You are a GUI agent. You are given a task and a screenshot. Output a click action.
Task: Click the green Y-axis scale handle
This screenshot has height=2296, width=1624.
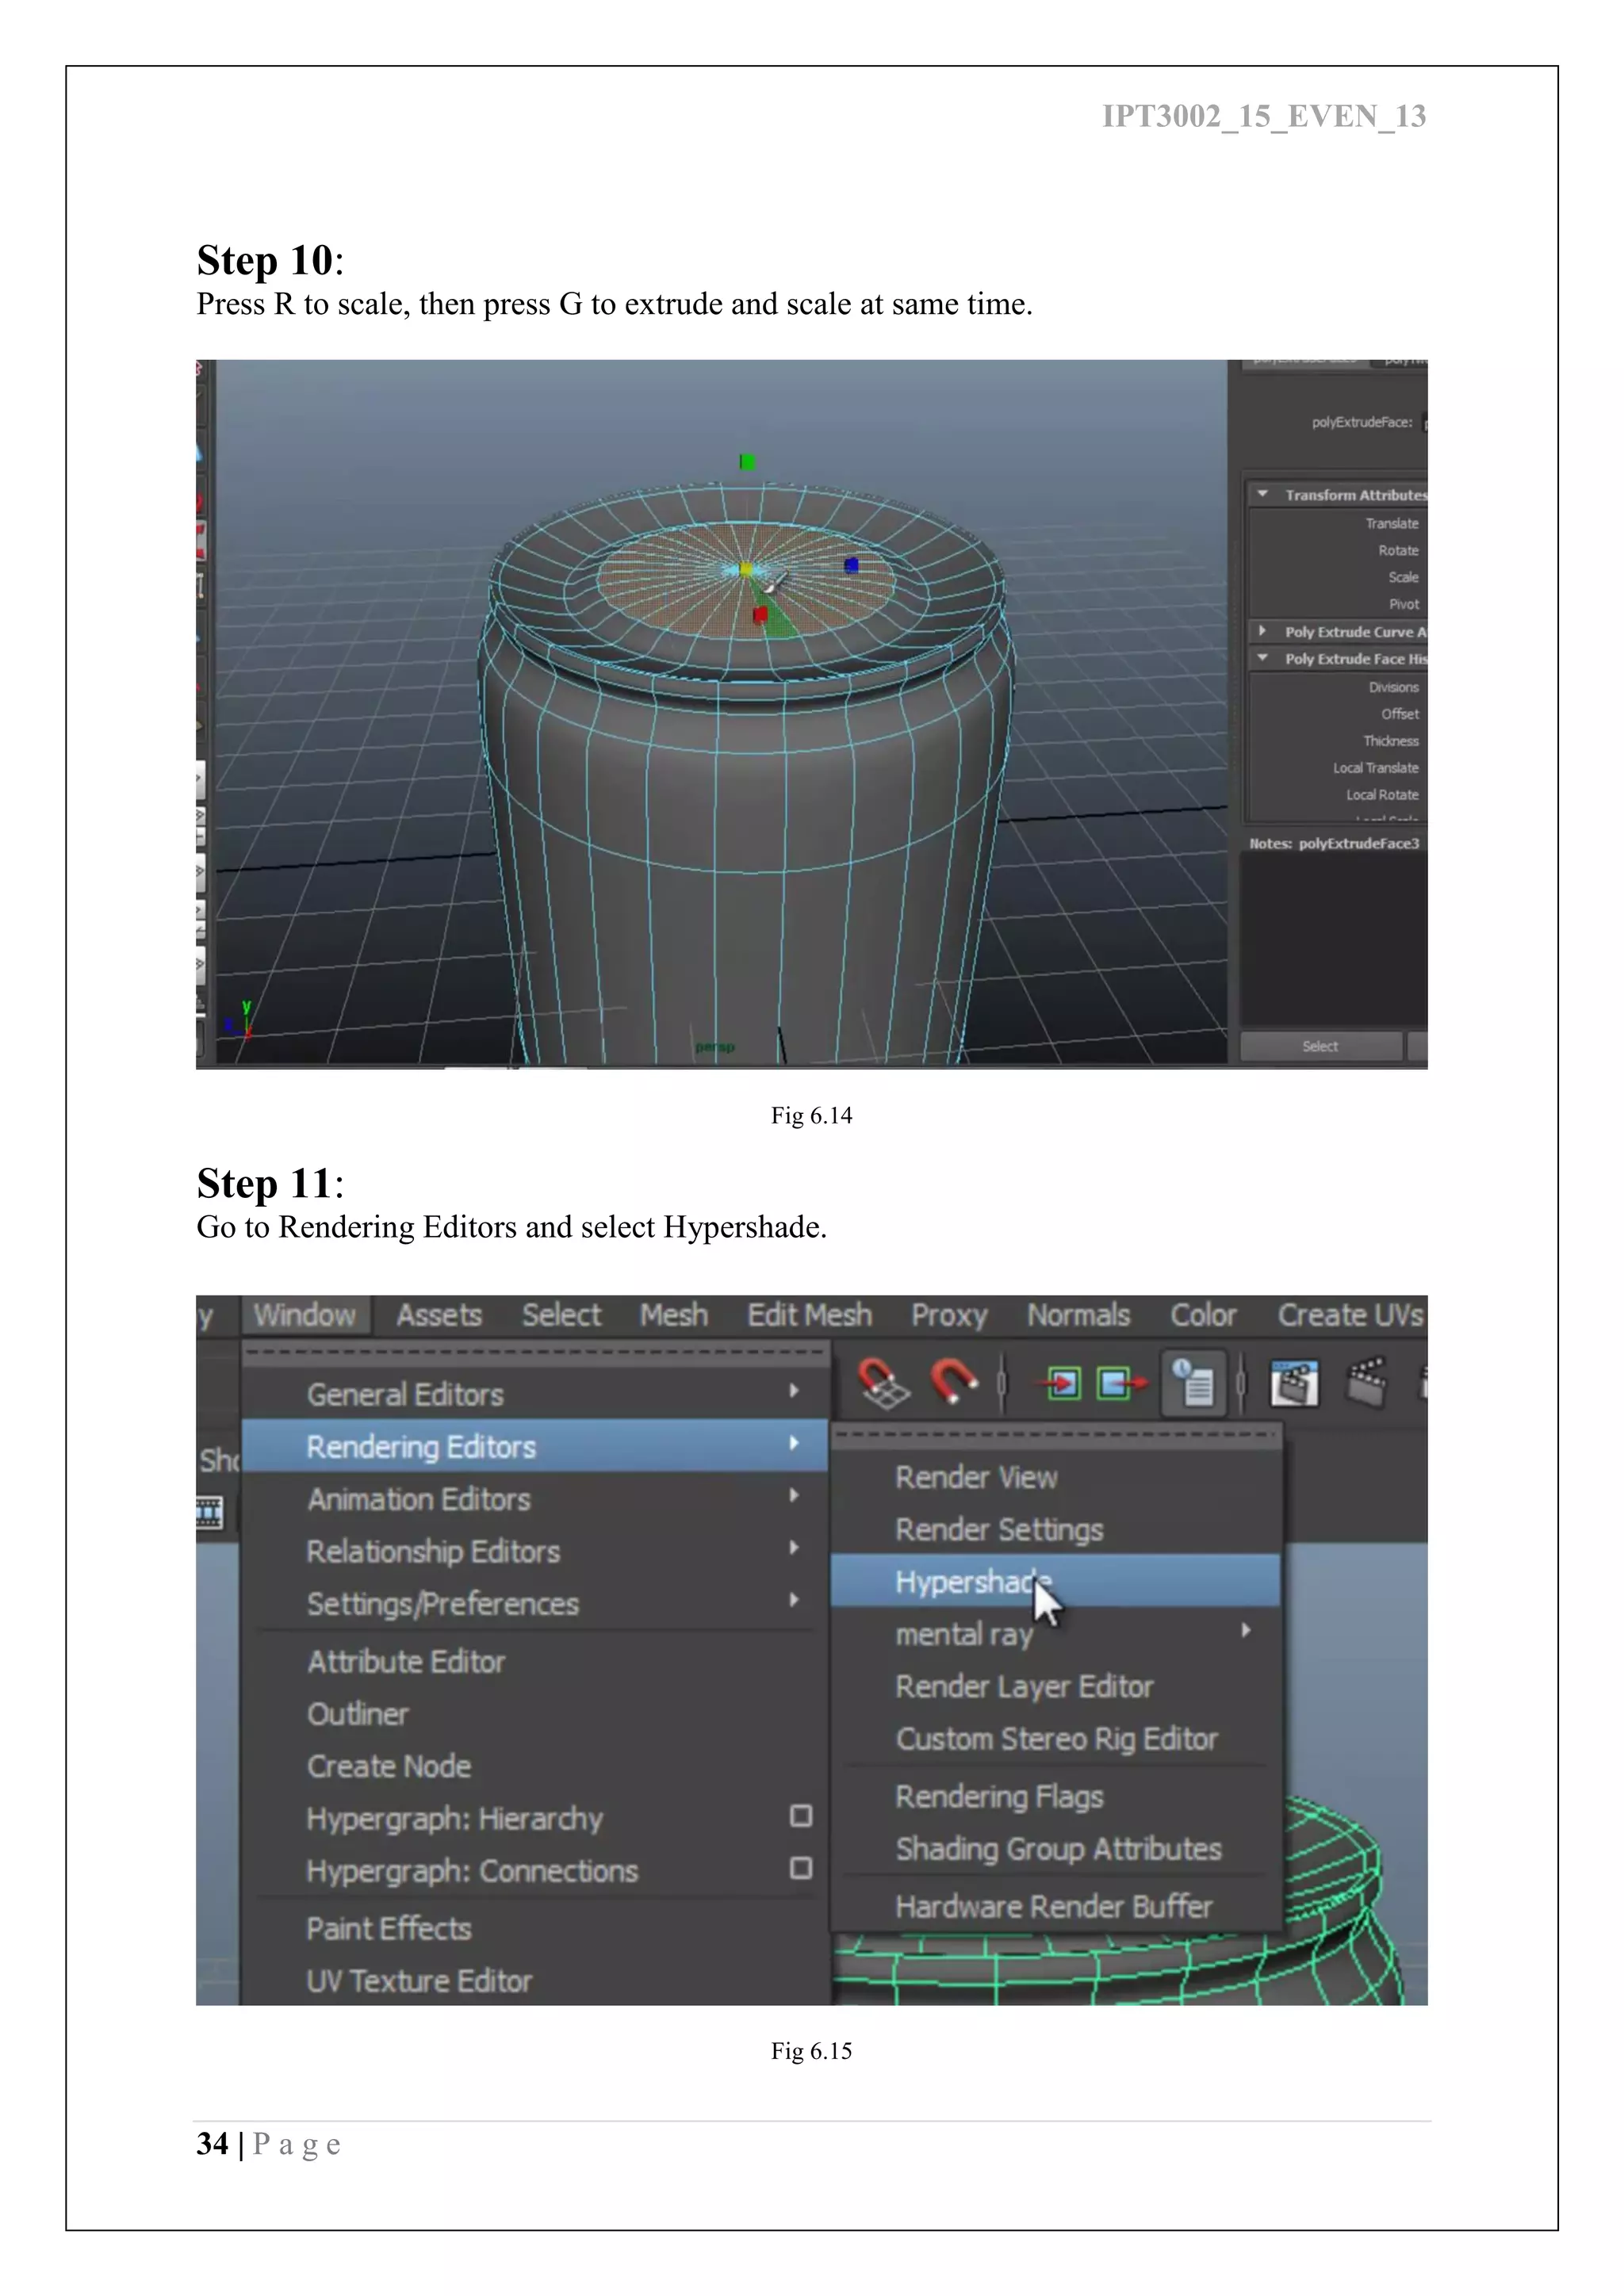tap(746, 462)
